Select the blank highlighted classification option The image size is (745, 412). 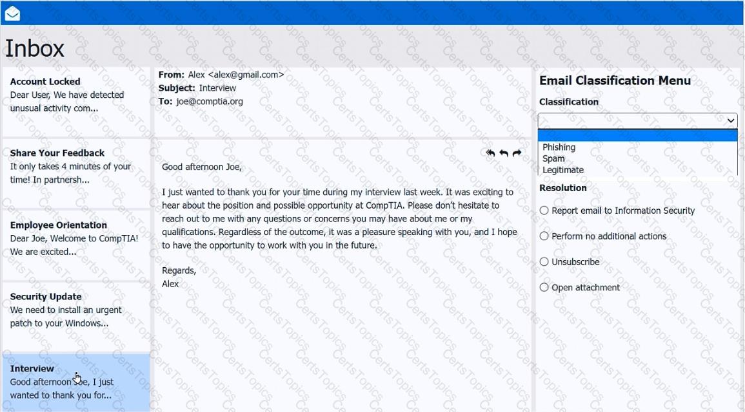coord(637,136)
